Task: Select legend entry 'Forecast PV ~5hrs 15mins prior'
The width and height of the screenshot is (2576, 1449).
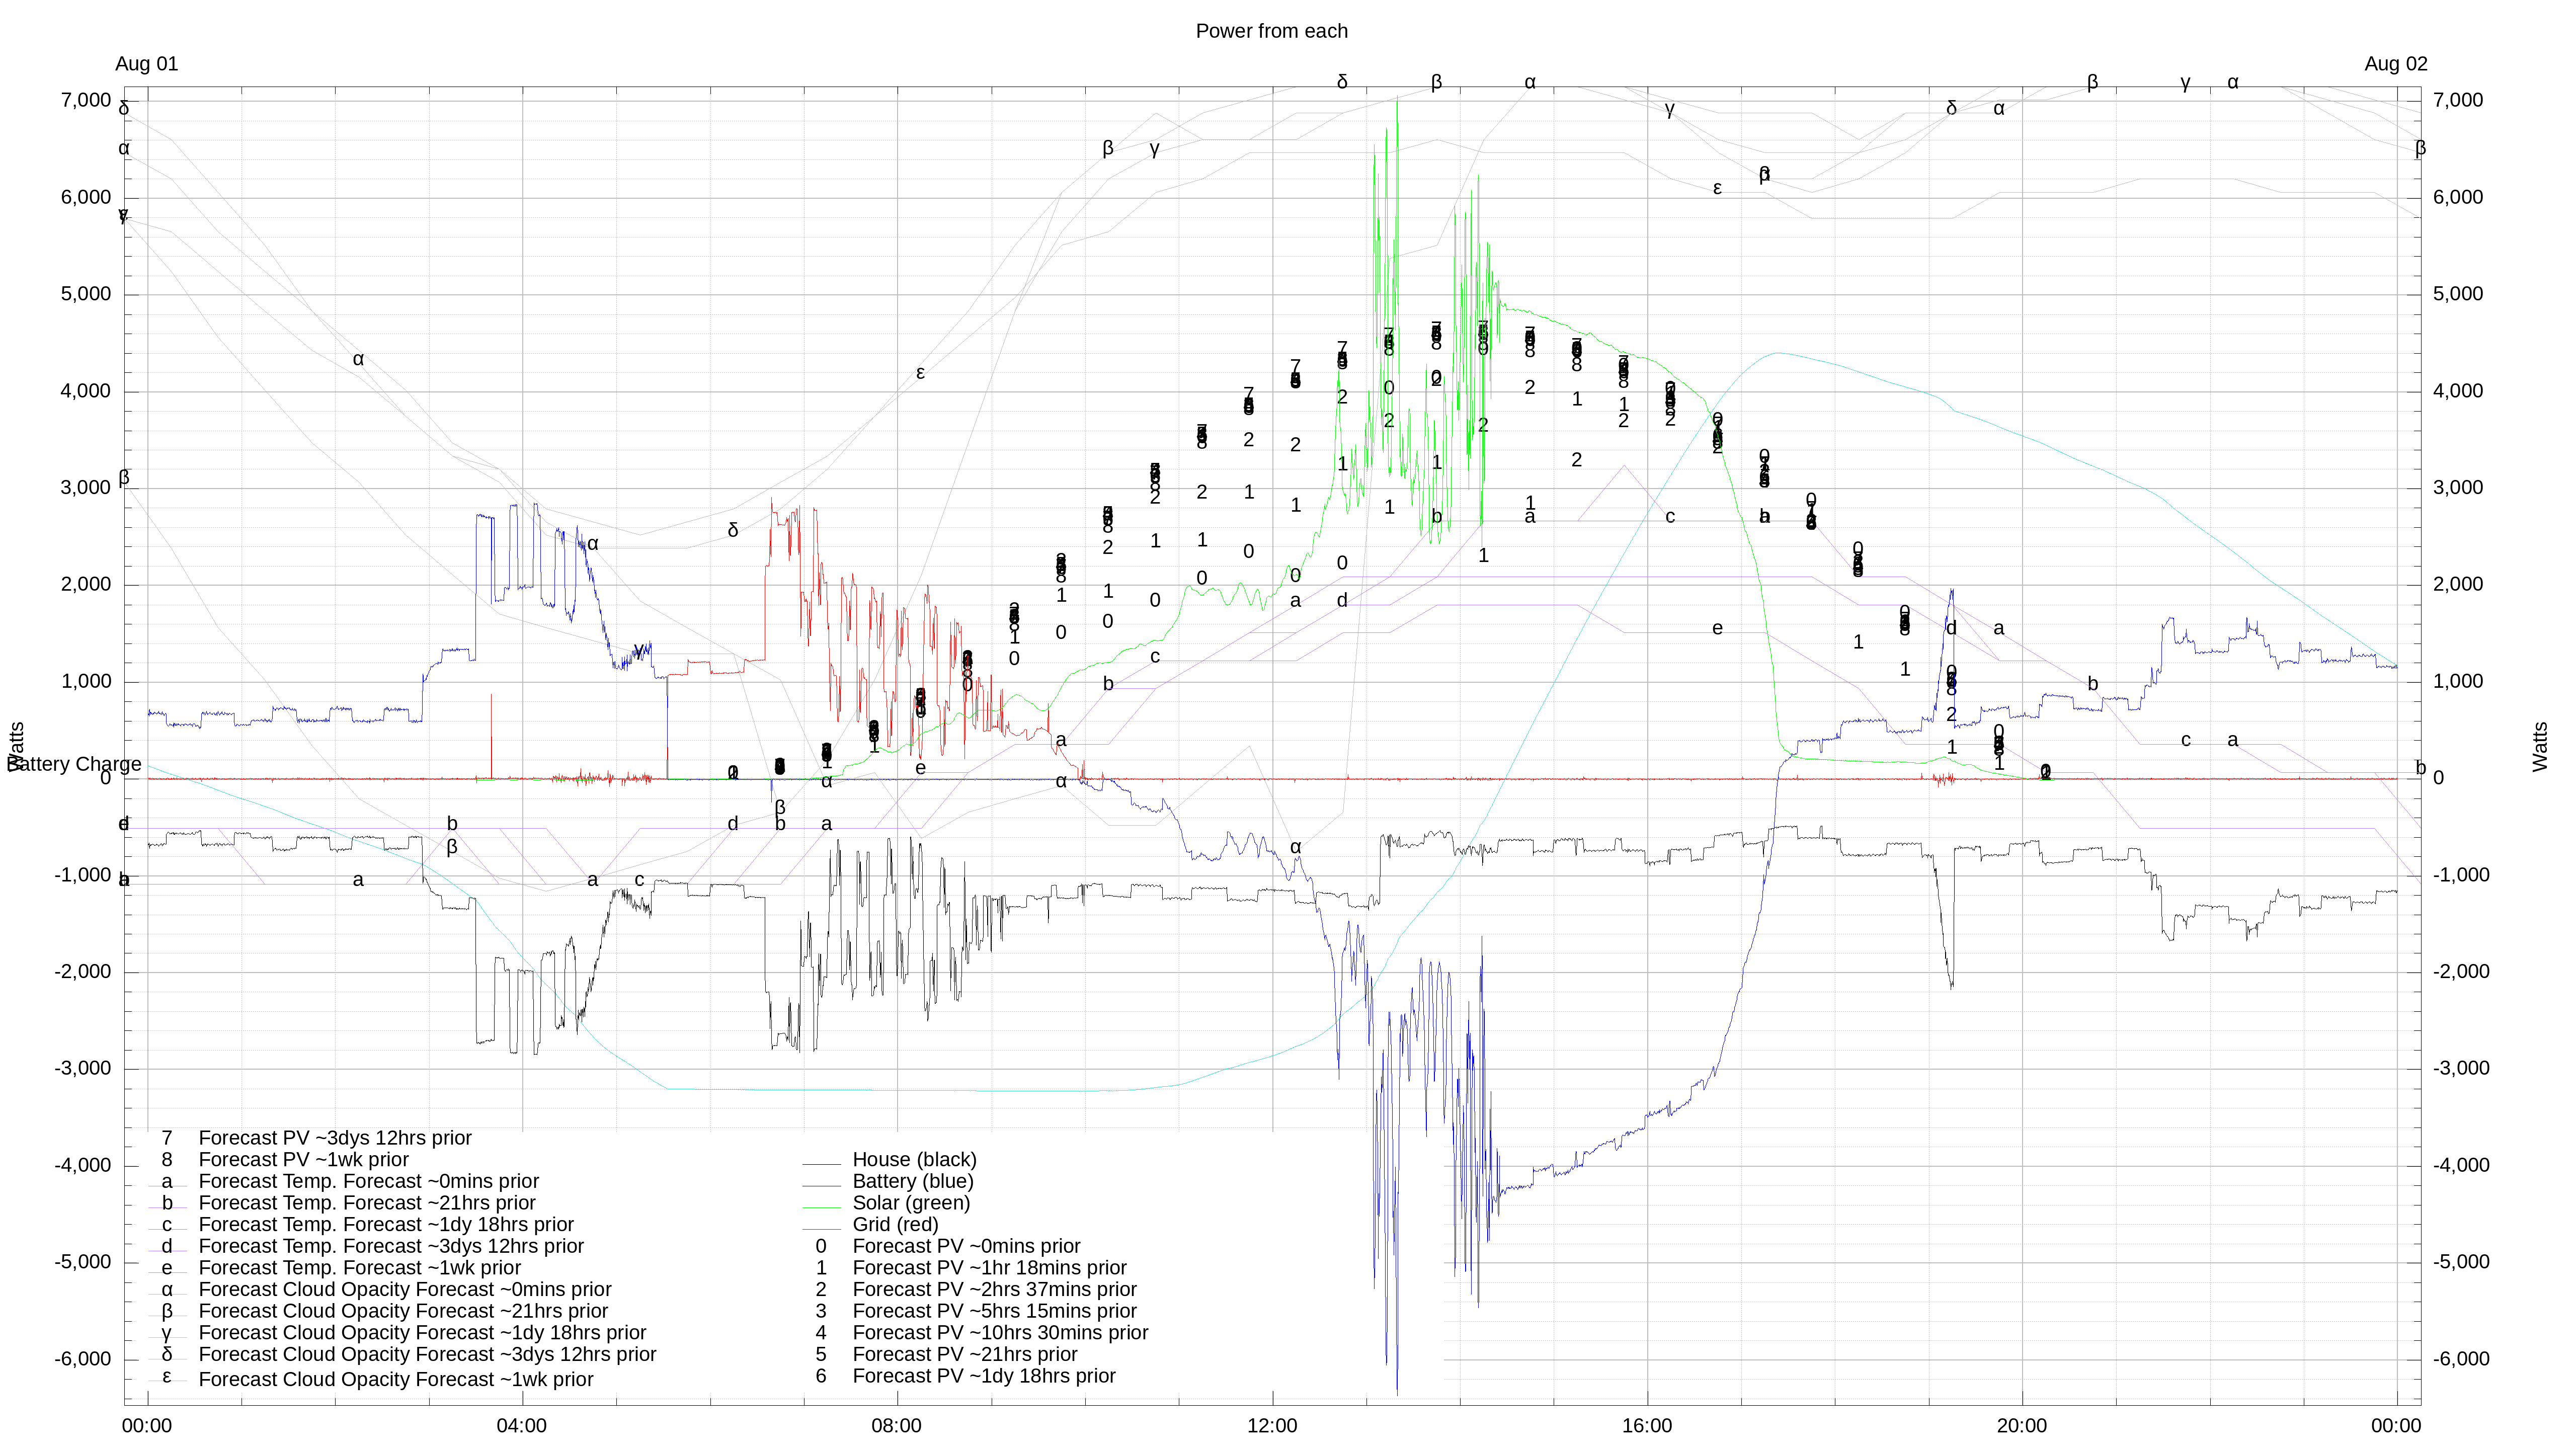Action: (994, 1311)
